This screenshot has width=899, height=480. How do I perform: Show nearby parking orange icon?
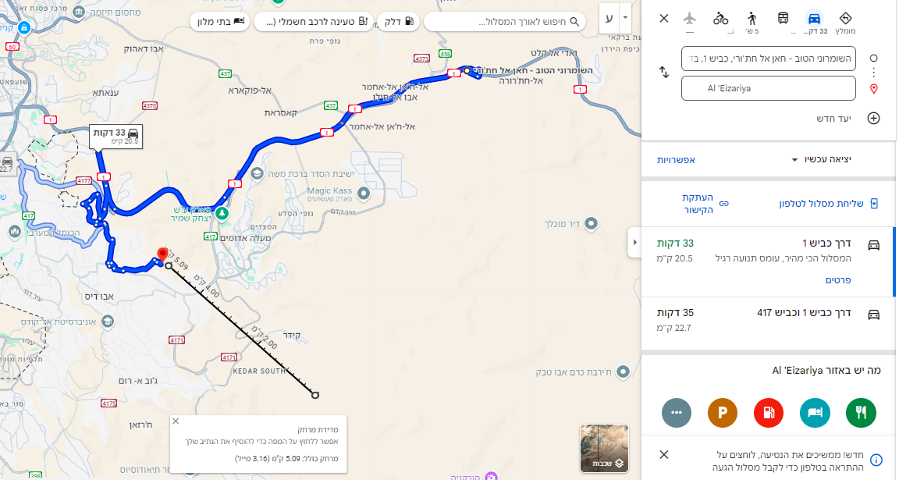[723, 412]
